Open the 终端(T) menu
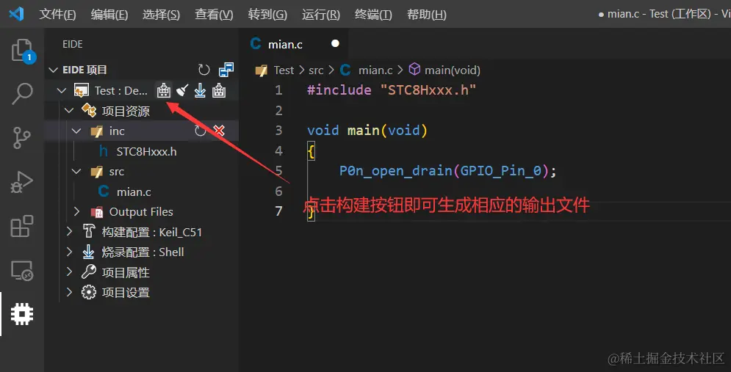The height and width of the screenshot is (372, 731). click(x=373, y=15)
